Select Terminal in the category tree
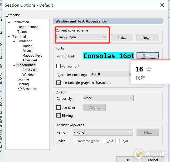This screenshot has height=162, width=170. pos(19,37)
